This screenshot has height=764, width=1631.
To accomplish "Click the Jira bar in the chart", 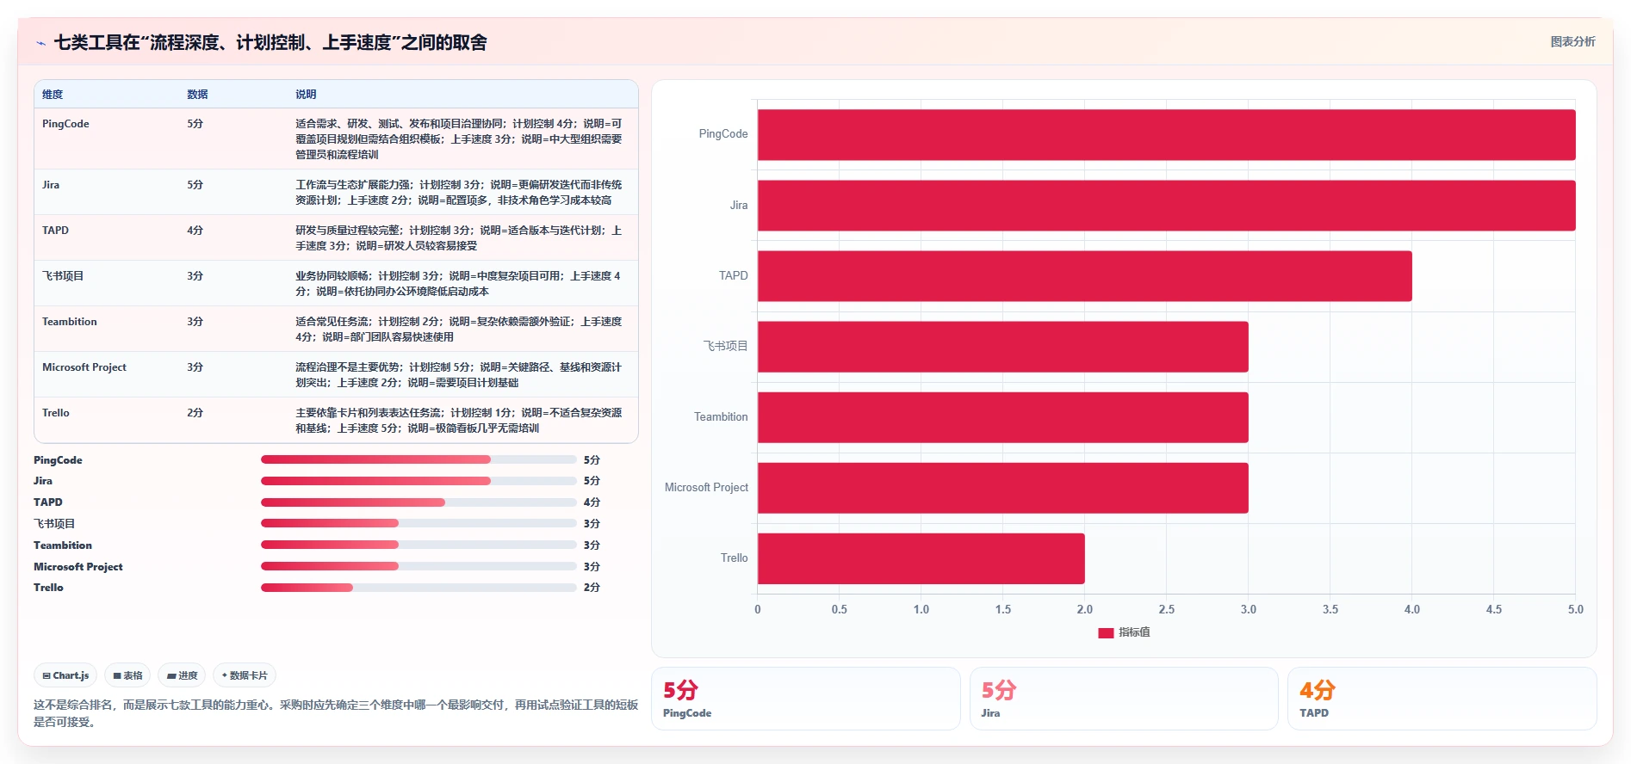I will (x=1166, y=206).
